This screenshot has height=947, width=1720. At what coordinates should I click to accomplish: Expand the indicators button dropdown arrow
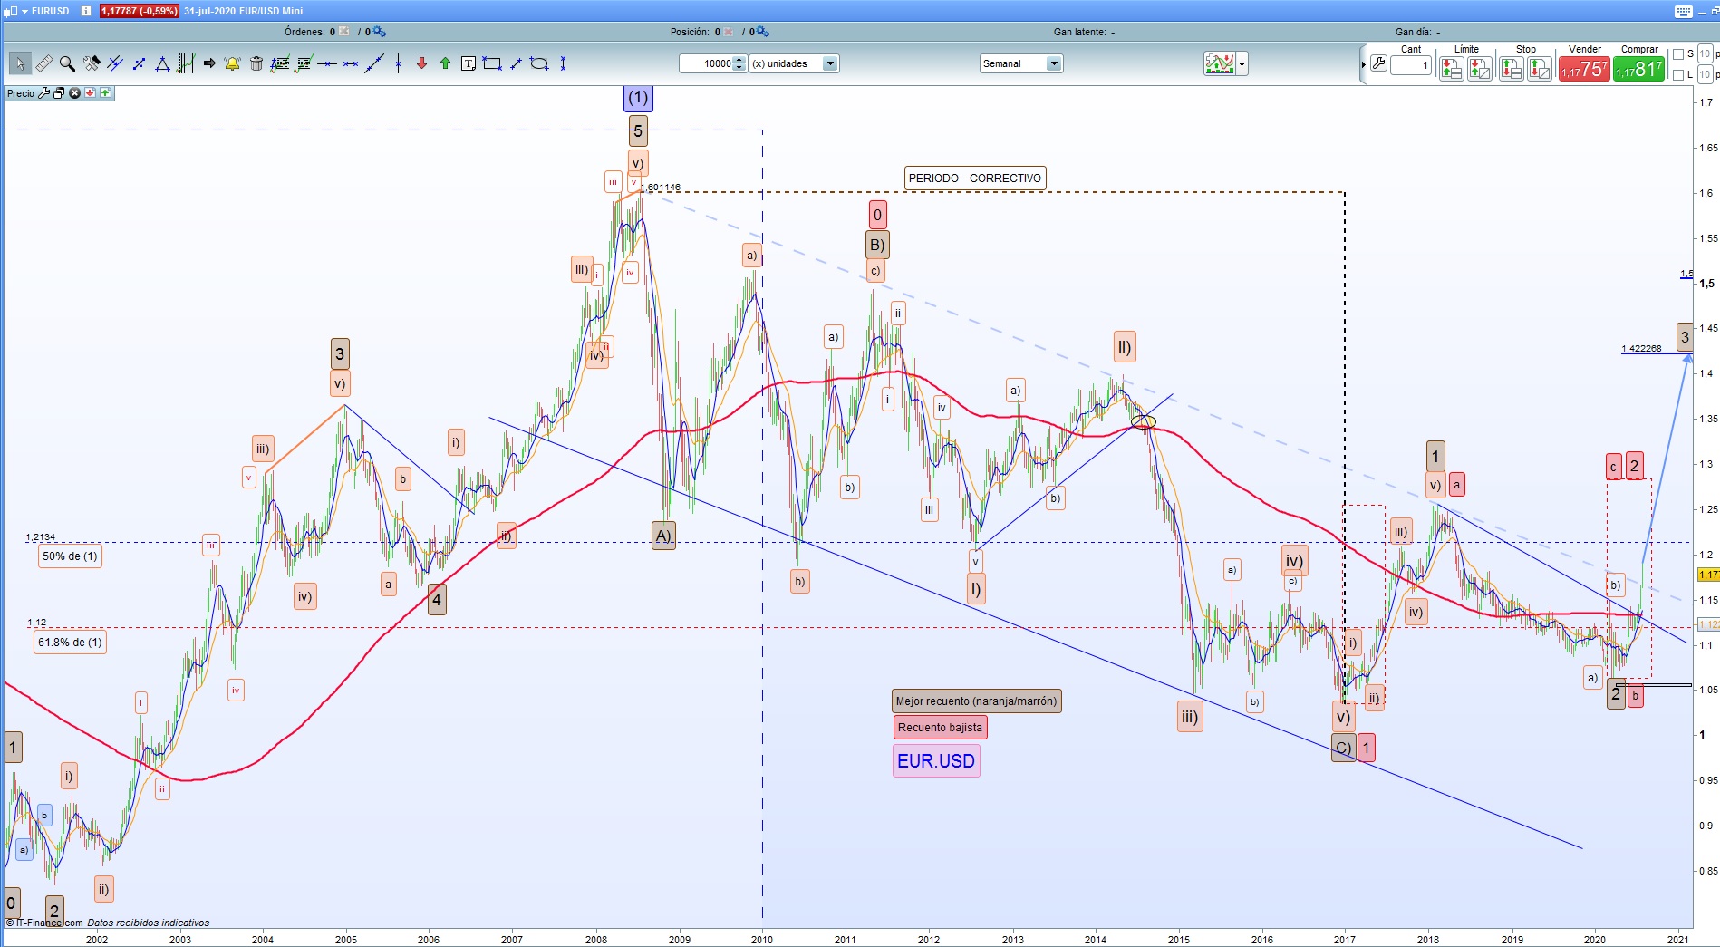point(1242,63)
